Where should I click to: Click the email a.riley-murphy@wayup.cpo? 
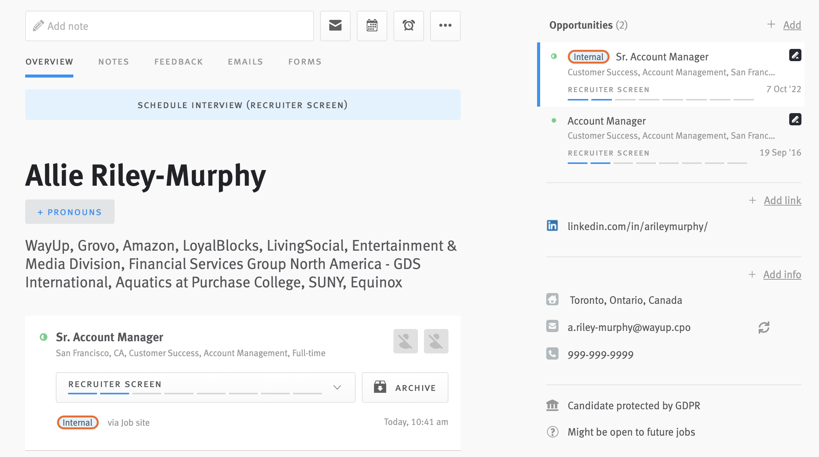click(629, 327)
